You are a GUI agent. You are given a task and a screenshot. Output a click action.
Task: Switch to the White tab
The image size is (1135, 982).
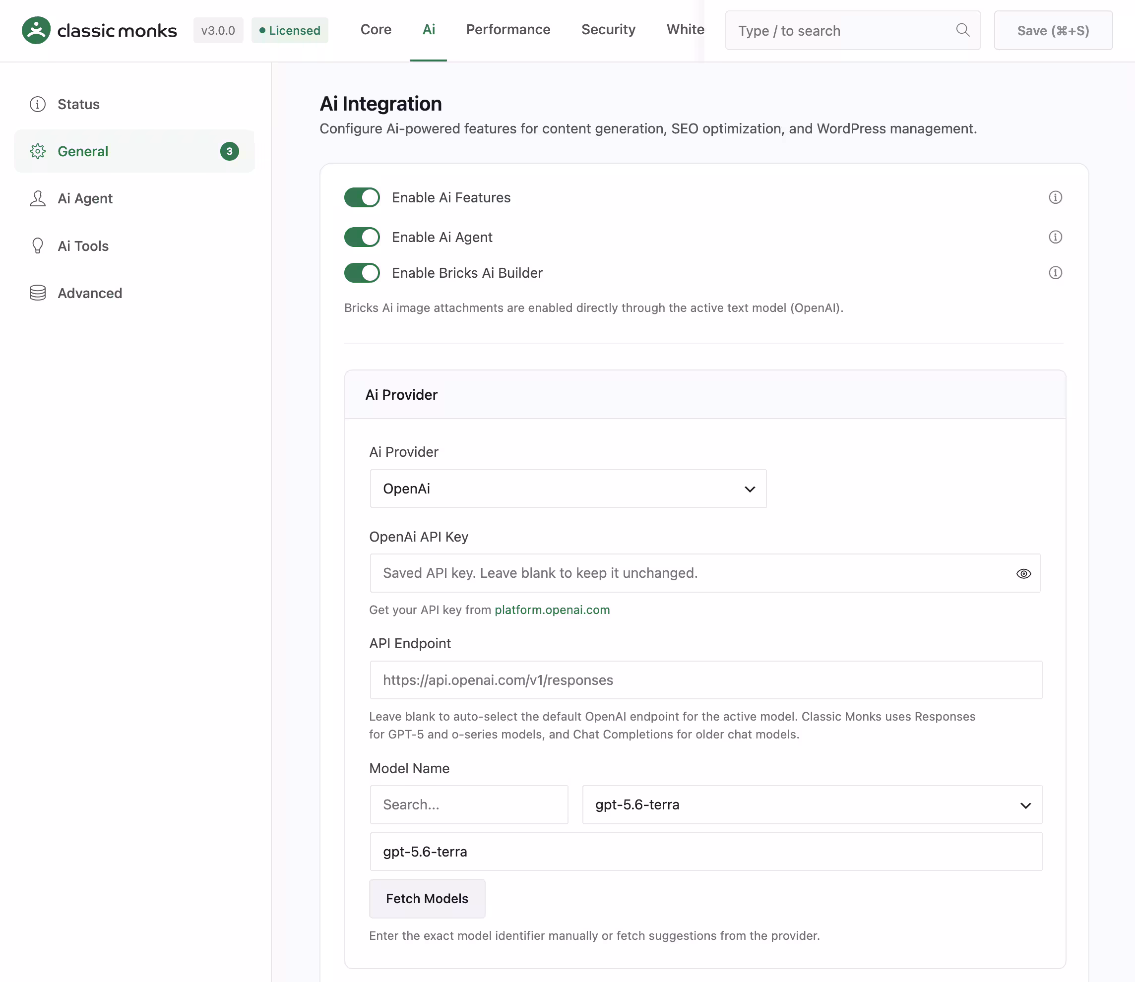(685, 30)
